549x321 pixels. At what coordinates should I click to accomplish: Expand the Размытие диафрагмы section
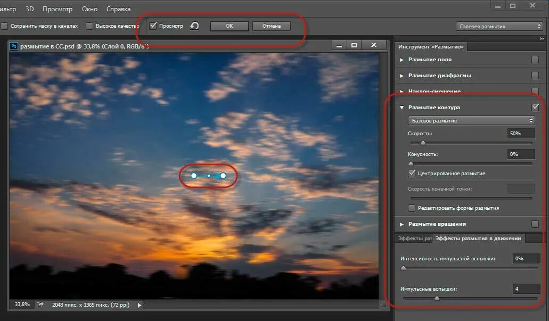pyautogui.click(x=401, y=76)
